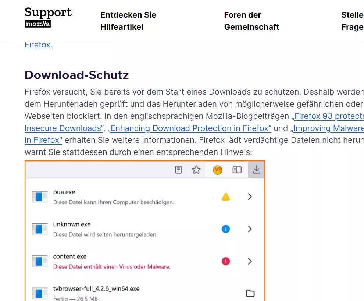This screenshot has width=364, height=301.
Task: Expand the chevron next to content.exe
Action: pos(250,261)
